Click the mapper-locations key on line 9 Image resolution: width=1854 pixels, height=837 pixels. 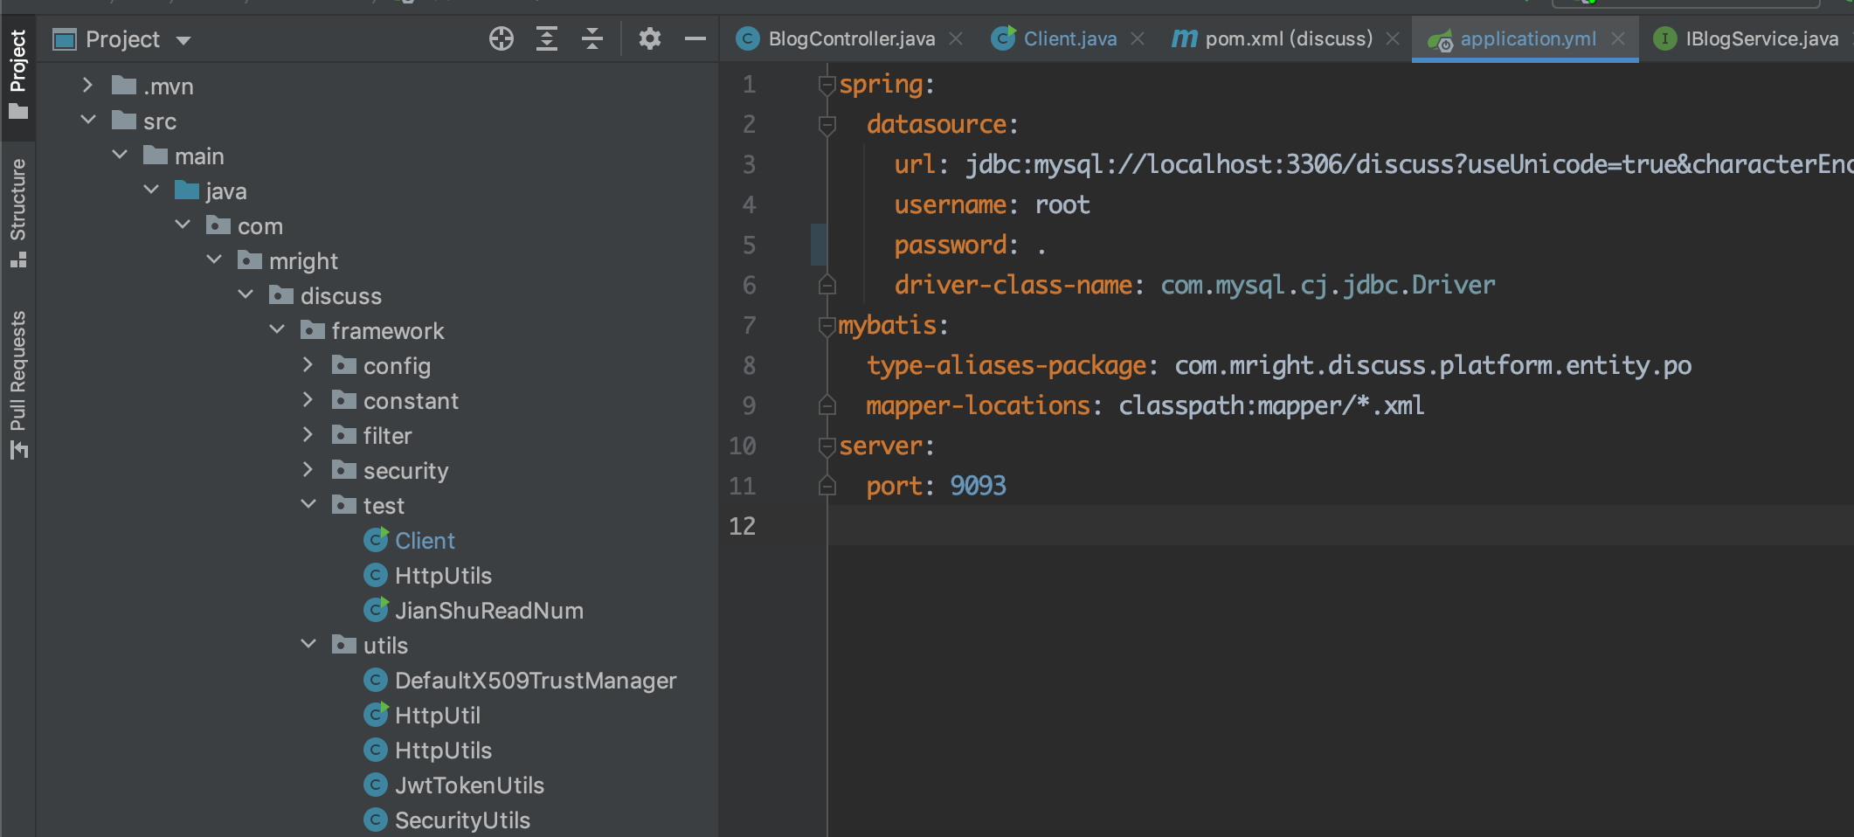click(978, 406)
